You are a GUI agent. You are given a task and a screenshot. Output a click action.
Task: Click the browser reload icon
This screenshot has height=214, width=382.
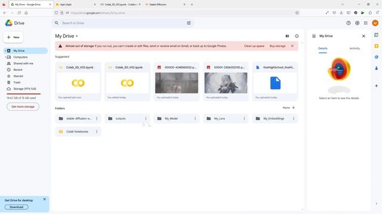(x=19, y=13)
